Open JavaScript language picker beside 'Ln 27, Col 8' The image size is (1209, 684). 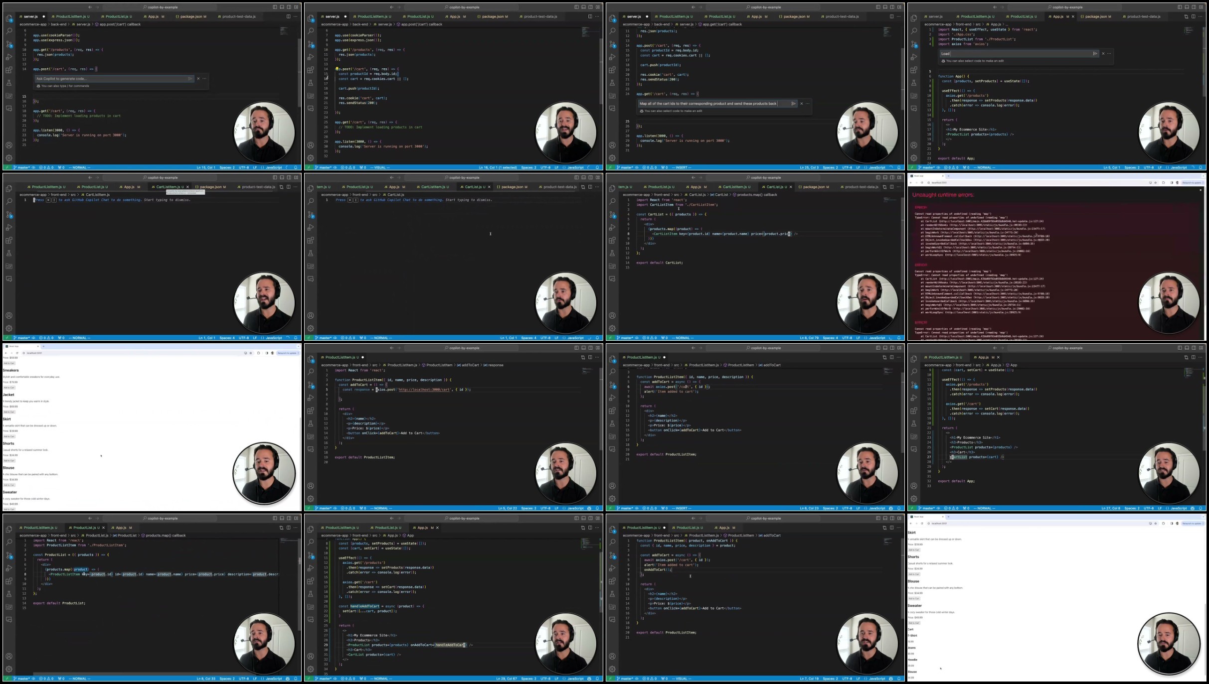pyautogui.click(x=1179, y=508)
